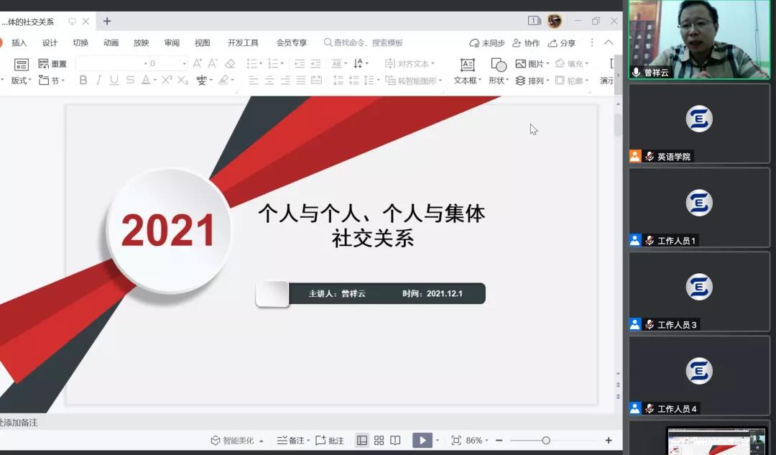
Task: Switch to slide sorter grid view
Action: click(x=379, y=441)
